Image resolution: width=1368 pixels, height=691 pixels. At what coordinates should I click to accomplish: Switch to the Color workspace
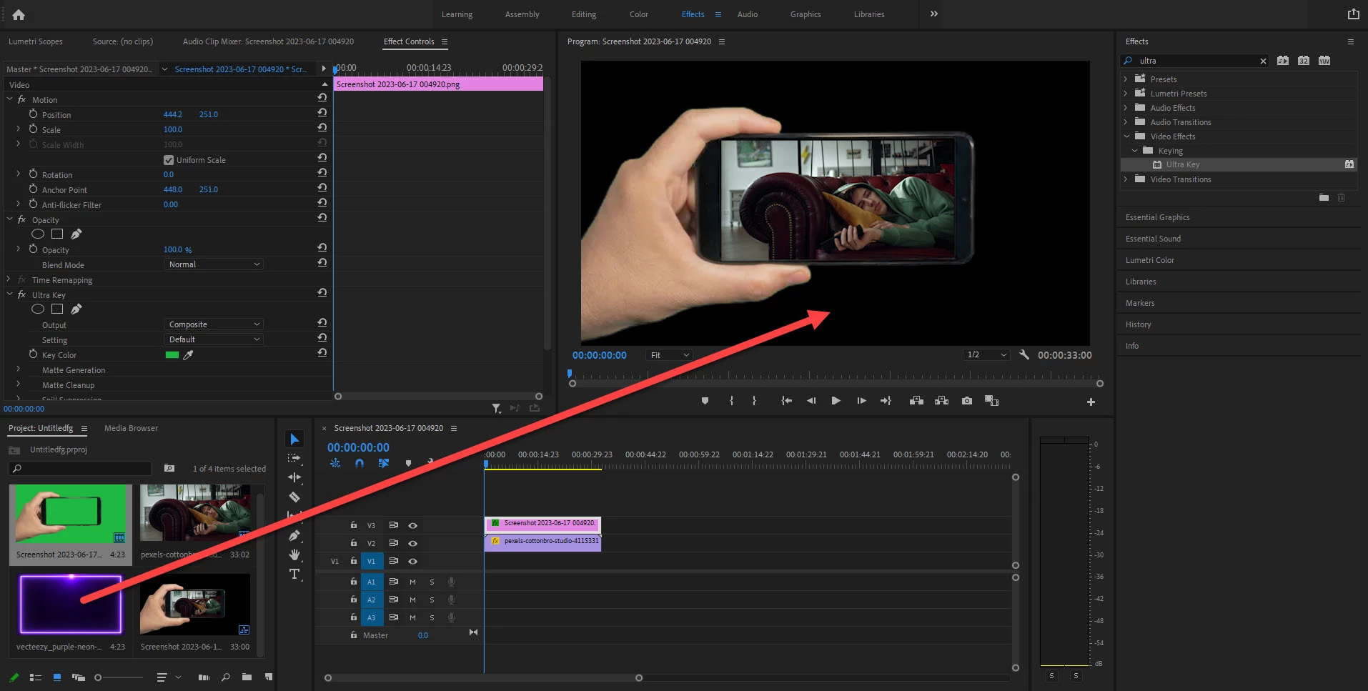tap(639, 14)
